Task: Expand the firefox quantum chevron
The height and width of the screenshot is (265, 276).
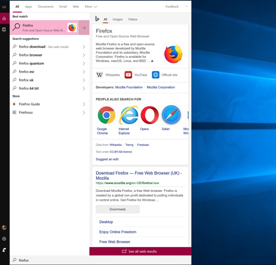Action: (x=84, y=63)
